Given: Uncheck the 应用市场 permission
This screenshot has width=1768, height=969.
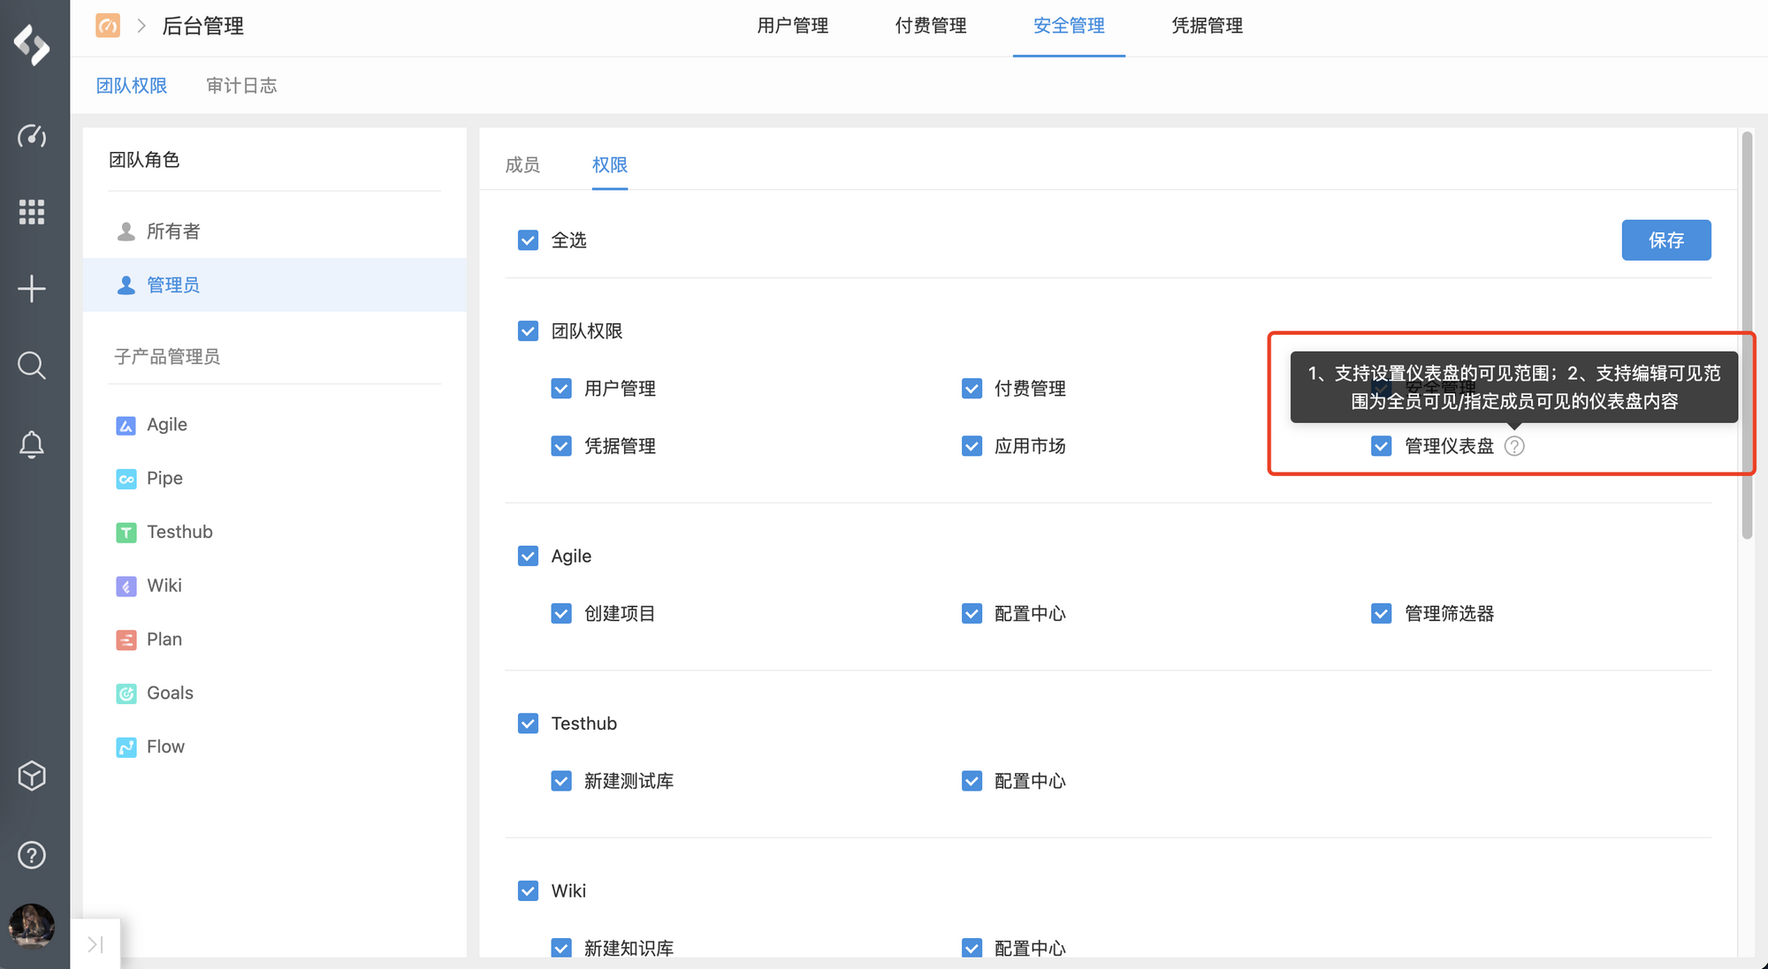Looking at the screenshot, I should tap(972, 446).
